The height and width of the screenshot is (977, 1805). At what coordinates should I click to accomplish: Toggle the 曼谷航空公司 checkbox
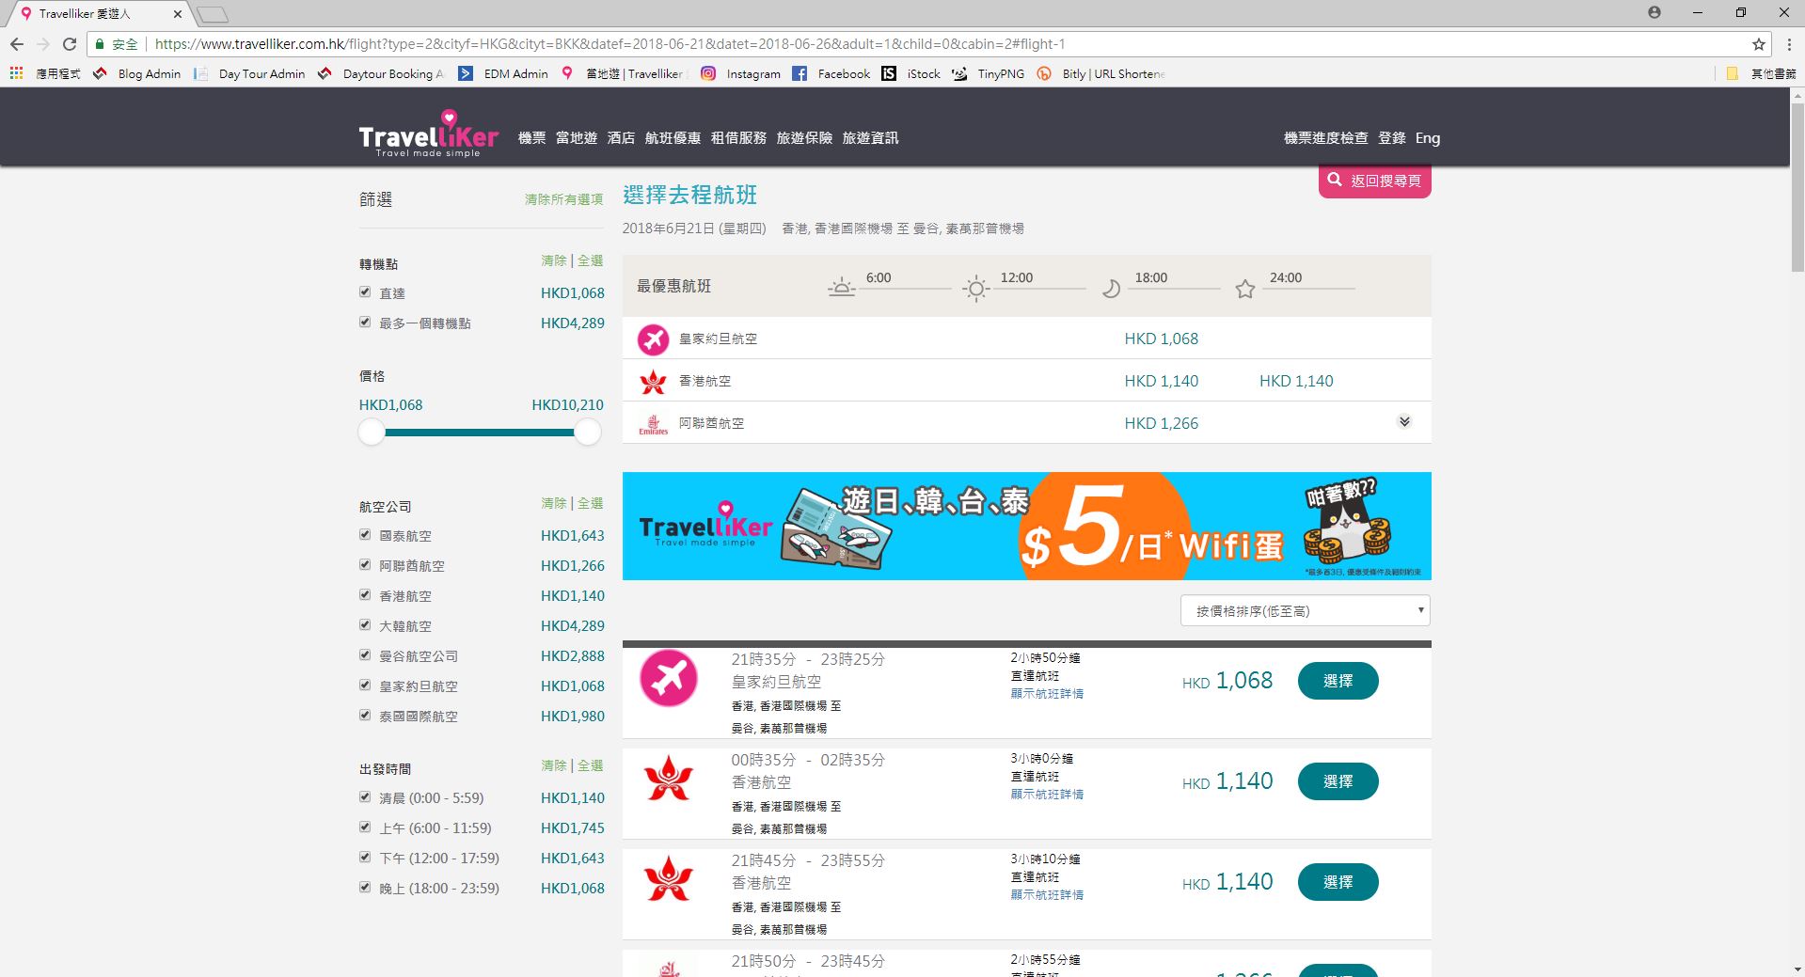[x=365, y=654]
